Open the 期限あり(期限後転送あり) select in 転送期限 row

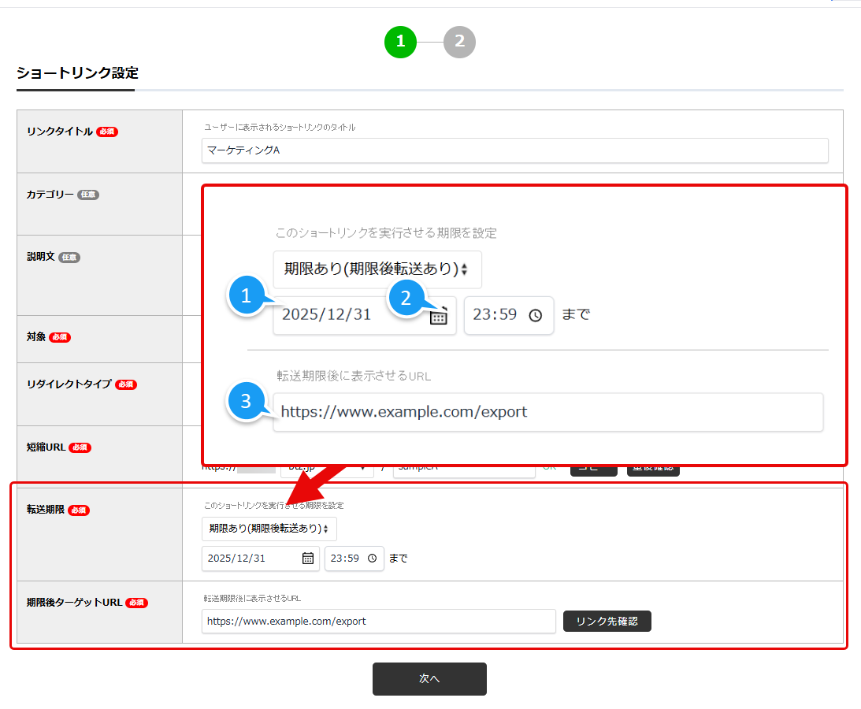click(269, 529)
